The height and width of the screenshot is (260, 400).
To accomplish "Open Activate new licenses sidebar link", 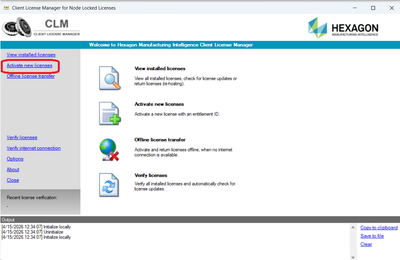I will click(x=29, y=65).
